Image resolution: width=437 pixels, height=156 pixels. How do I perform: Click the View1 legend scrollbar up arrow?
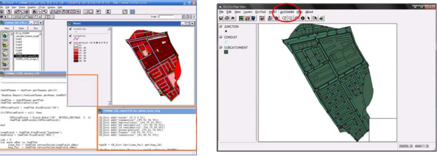(x=109, y=28)
